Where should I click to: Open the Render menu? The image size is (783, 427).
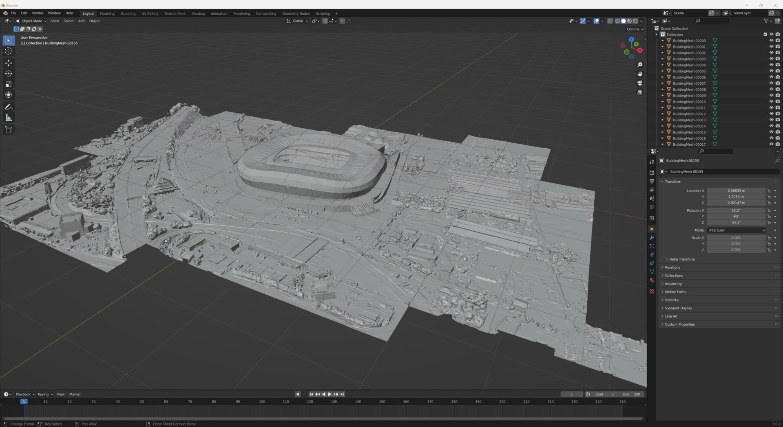(37, 13)
